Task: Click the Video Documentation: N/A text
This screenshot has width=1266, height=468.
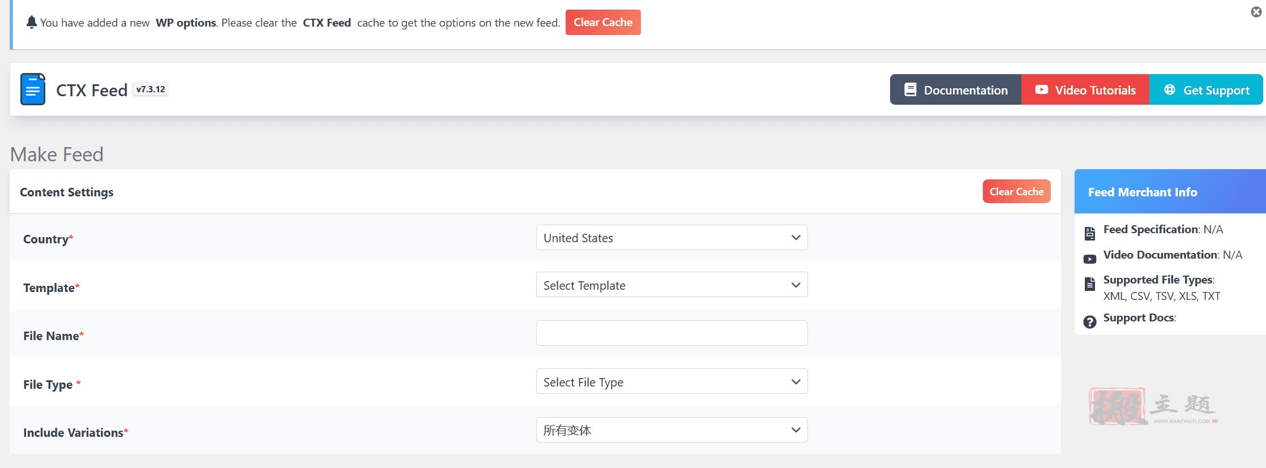Action: (x=1173, y=255)
